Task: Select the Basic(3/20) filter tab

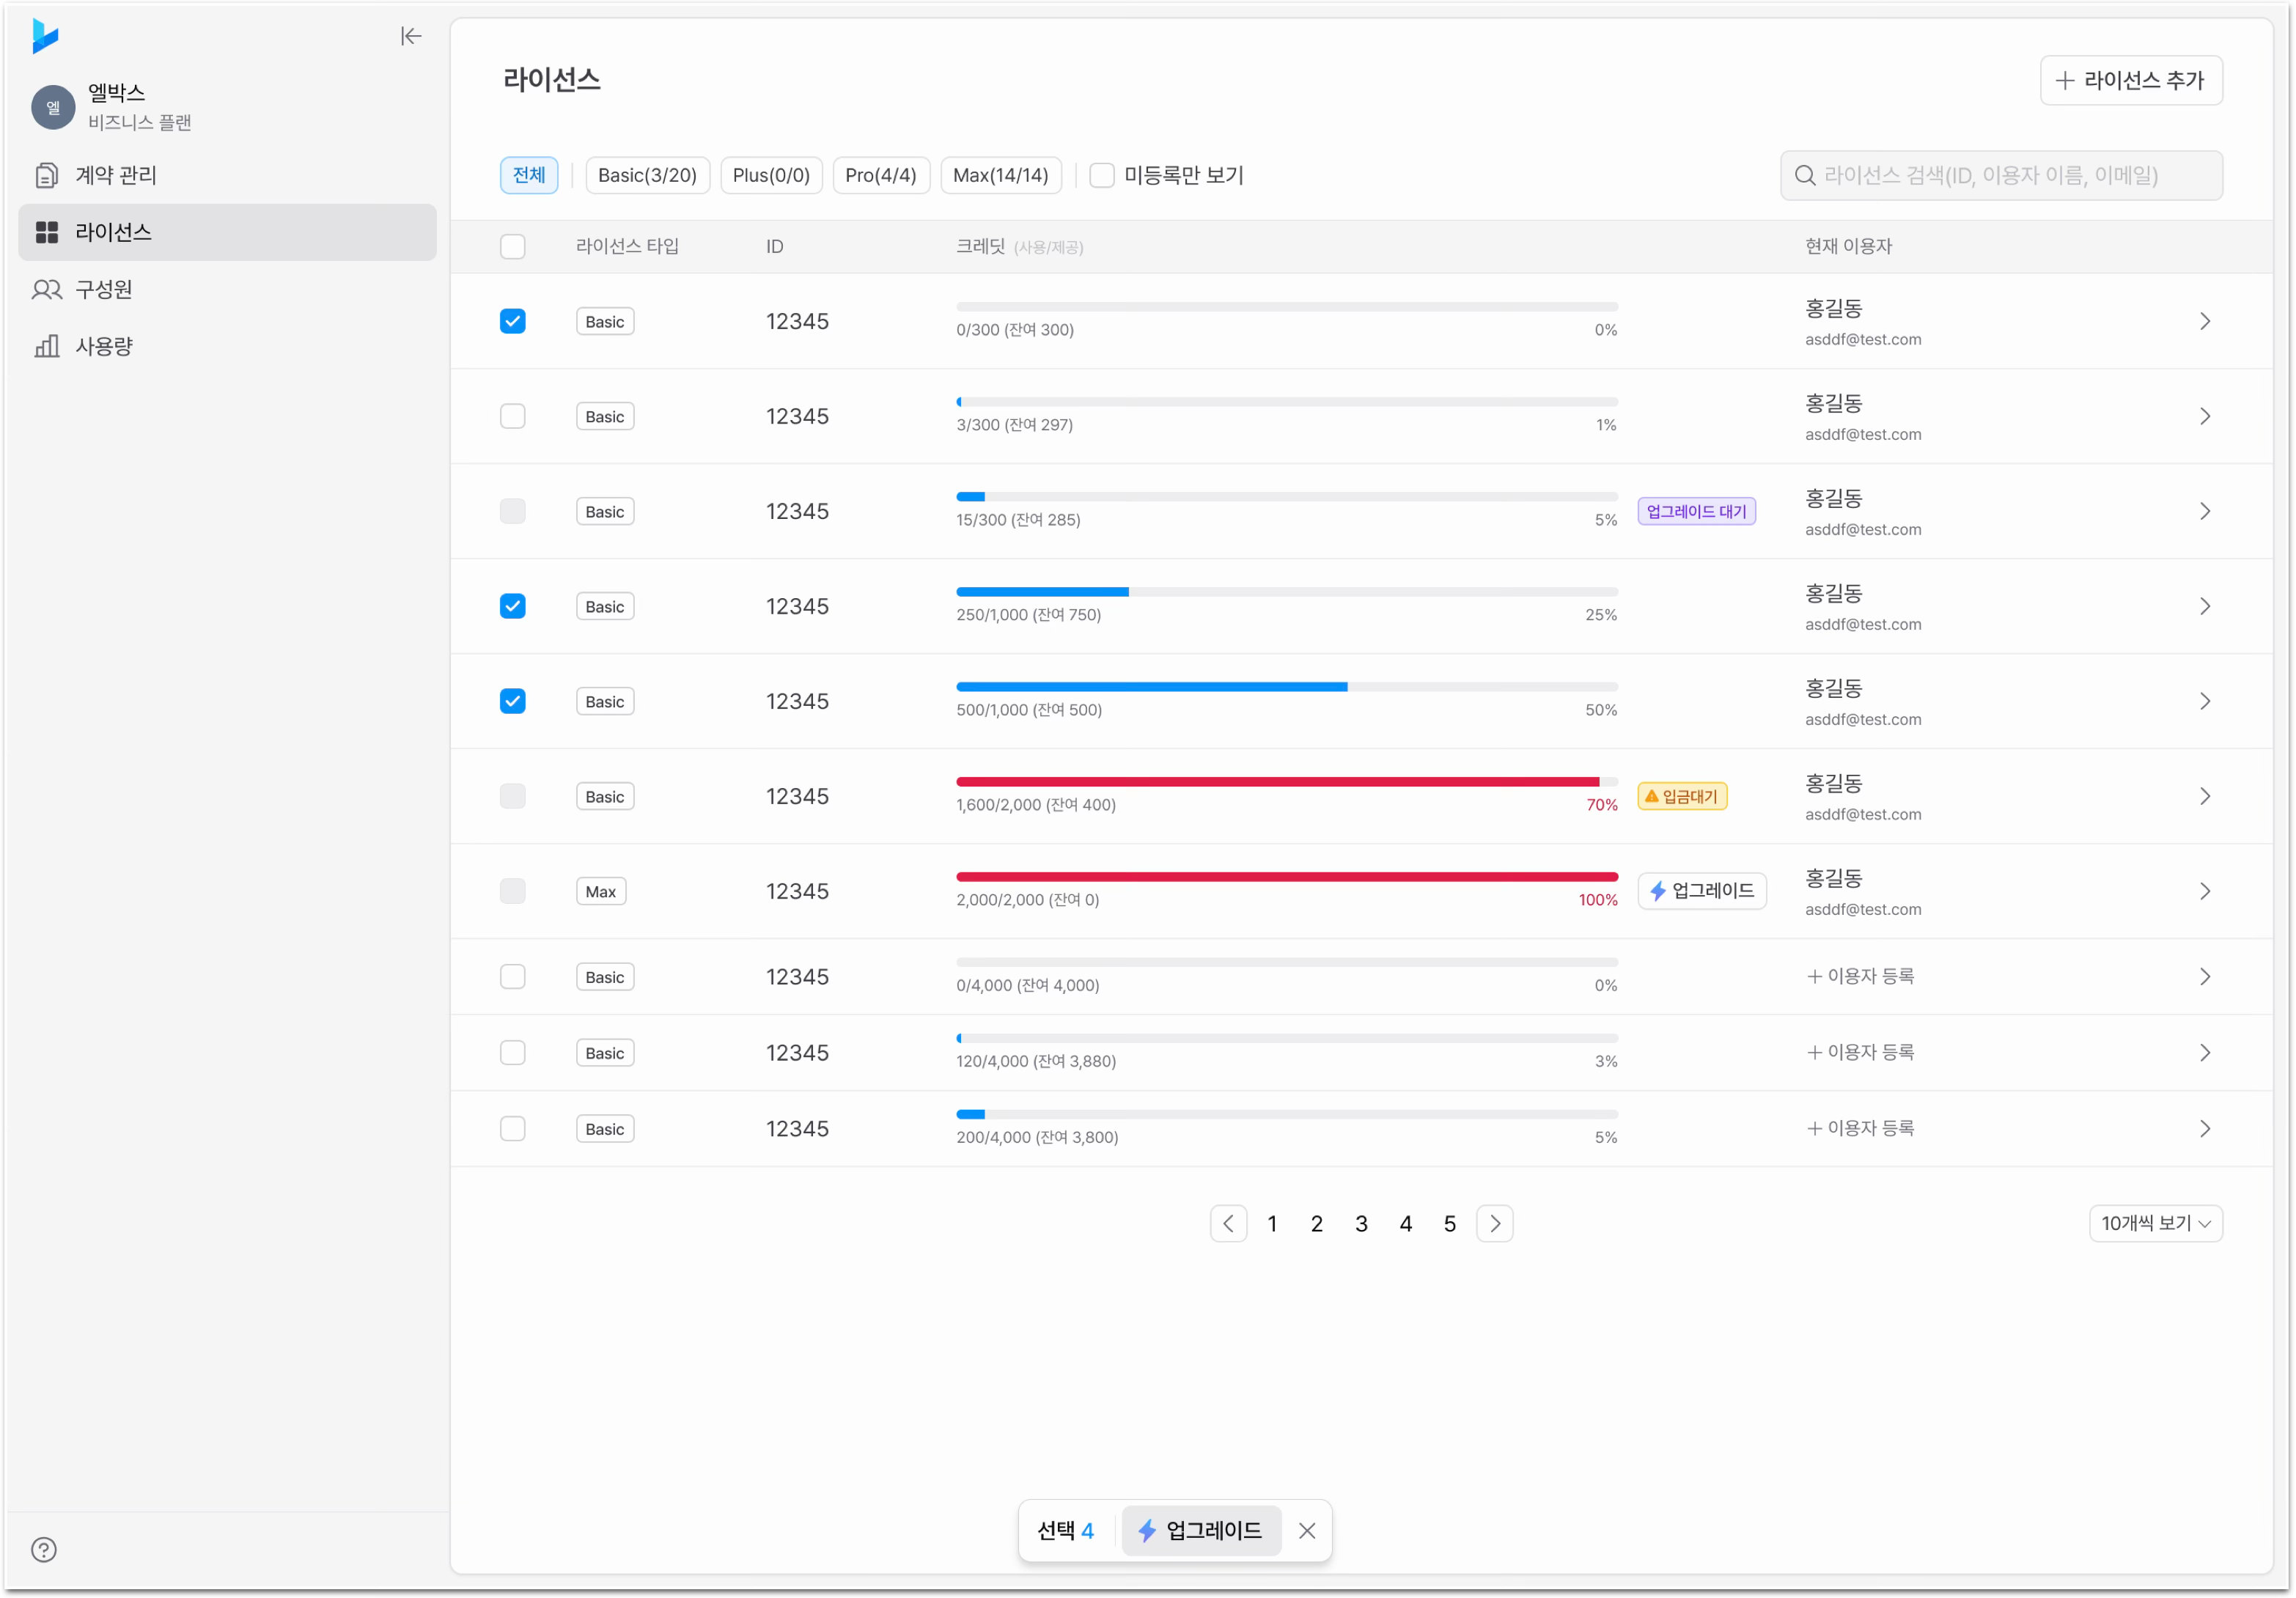Action: (647, 175)
